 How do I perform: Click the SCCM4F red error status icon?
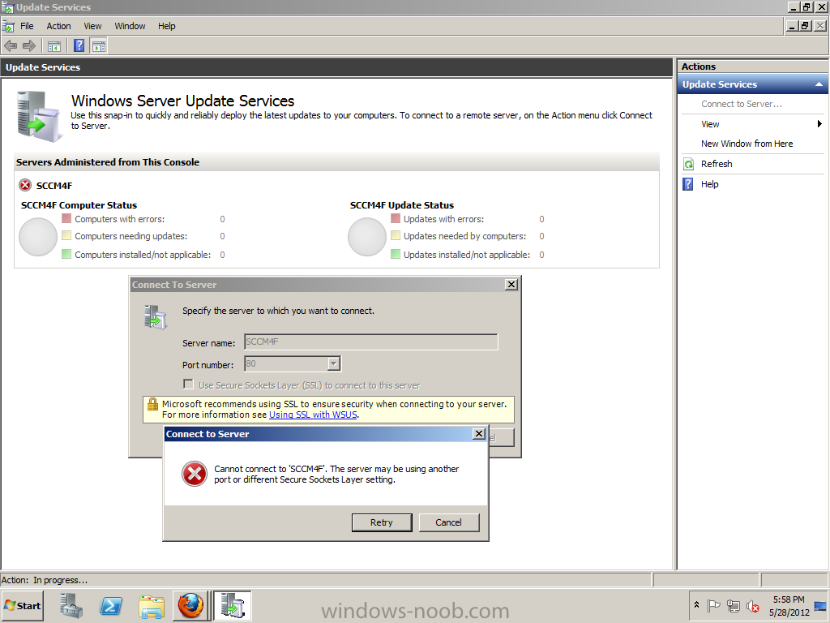(x=25, y=185)
